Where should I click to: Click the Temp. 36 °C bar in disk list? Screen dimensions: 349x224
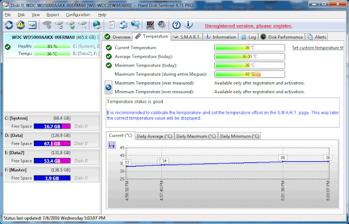click(52, 53)
